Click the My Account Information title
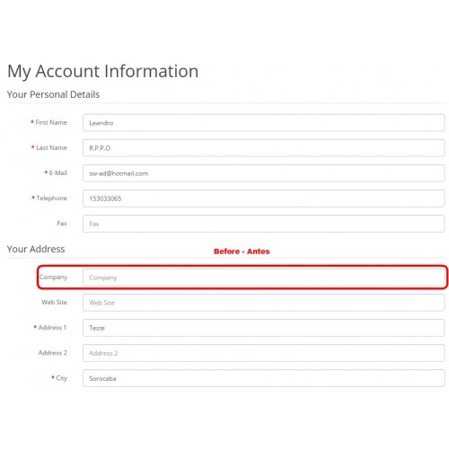 coord(103,72)
